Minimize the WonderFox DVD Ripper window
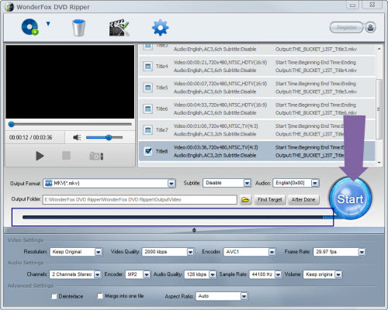The height and width of the screenshot is (310, 388). pyautogui.click(x=353, y=5)
